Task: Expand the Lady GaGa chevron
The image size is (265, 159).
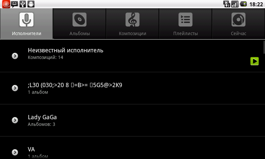Action: coord(15,120)
